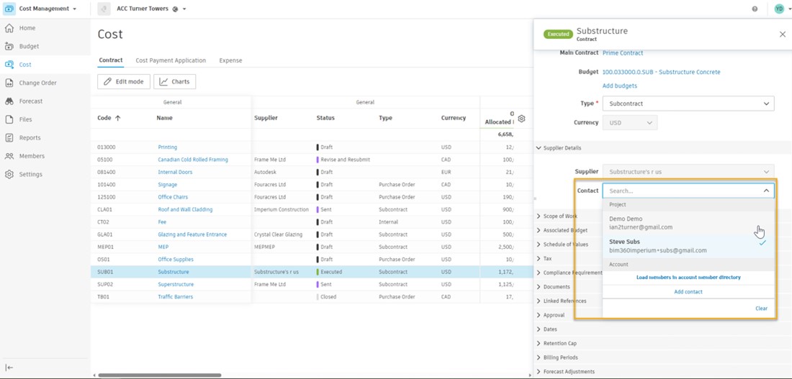The height and width of the screenshot is (379, 792).
Task: Collapse the Contact dropdown chevron
Action: [766, 191]
